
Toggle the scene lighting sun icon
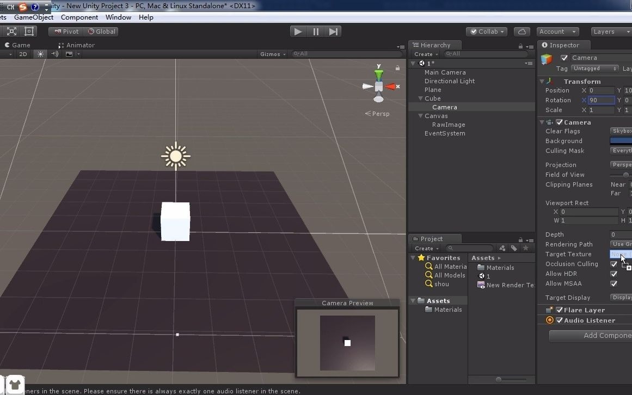coord(40,54)
